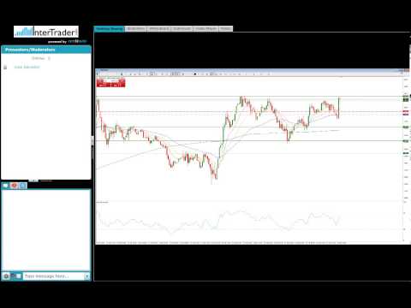Click the icon beside the chat settings gear
This screenshot has height=308, width=411.
[15, 276]
